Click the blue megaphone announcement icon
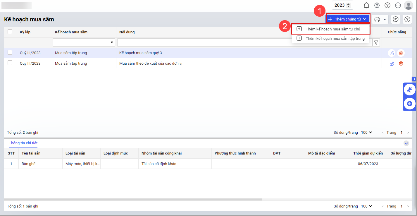 409,90
